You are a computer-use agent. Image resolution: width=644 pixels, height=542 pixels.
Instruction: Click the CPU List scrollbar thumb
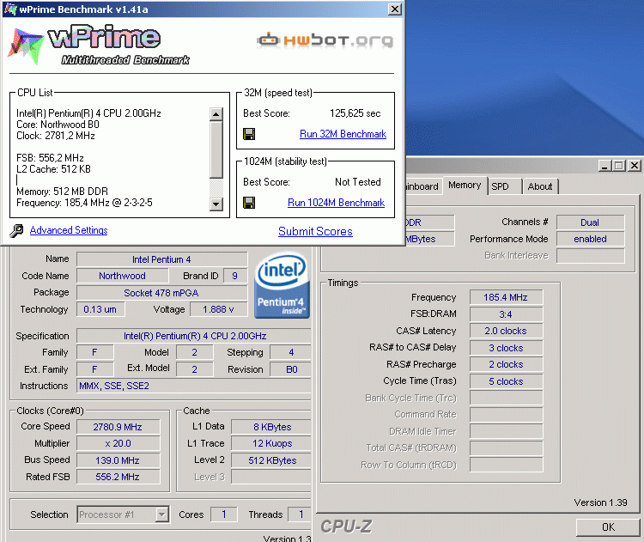(216, 150)
